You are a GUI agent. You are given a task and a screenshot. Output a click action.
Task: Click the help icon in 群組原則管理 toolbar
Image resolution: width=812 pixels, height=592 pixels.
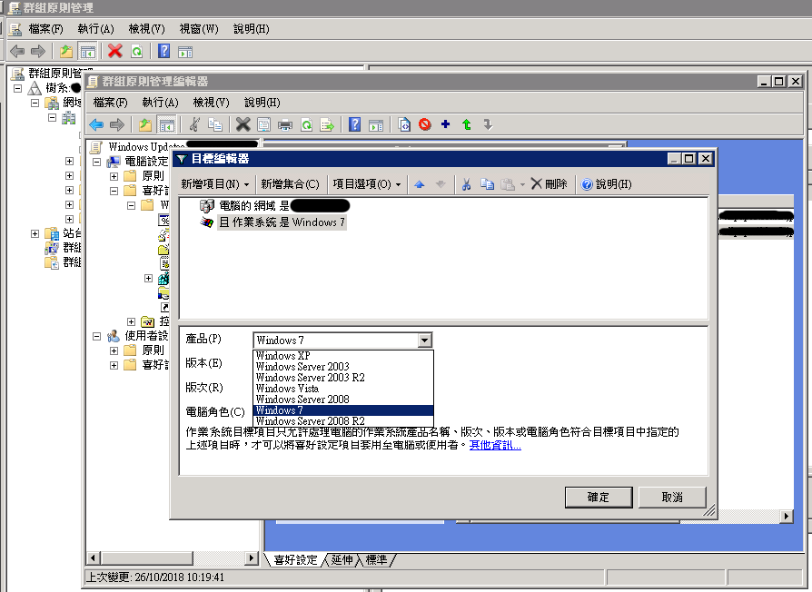(x=164, y=51)
